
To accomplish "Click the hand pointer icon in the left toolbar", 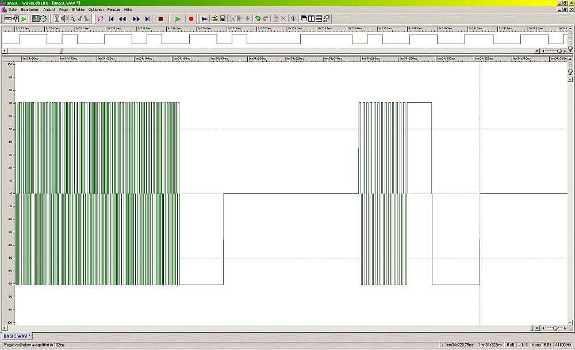I will (16, 19).
